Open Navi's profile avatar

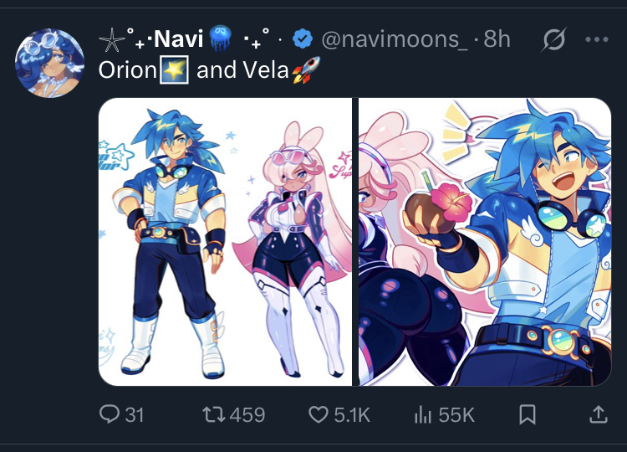[49, 63]
